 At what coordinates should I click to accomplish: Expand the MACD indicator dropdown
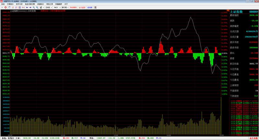57,7
